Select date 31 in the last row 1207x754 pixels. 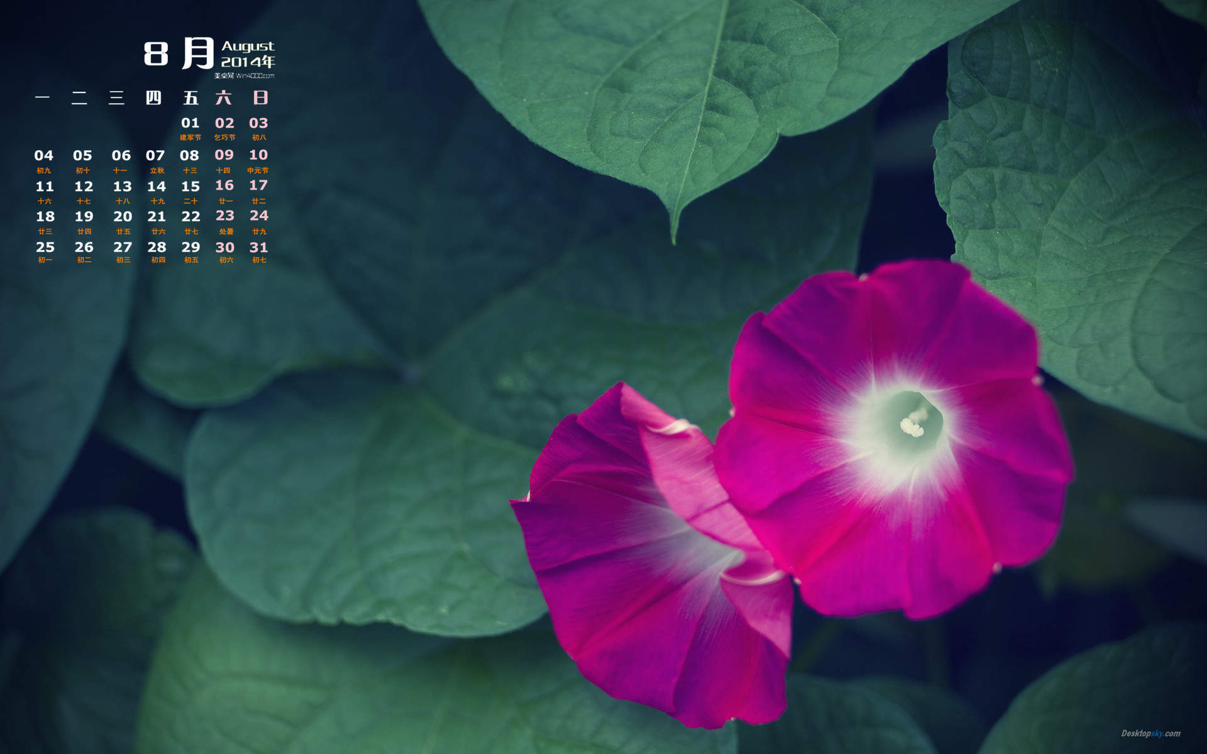[x=259, y=248]
